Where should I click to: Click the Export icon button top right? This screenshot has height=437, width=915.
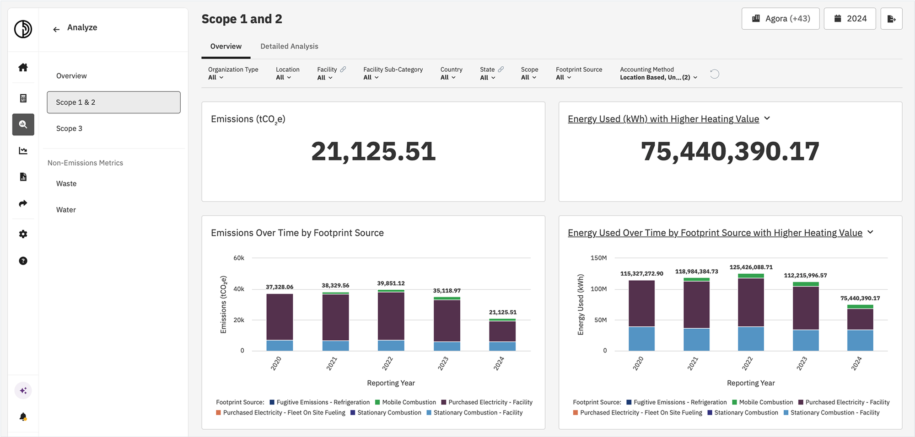pyautogui.click(x=891, y=18)
